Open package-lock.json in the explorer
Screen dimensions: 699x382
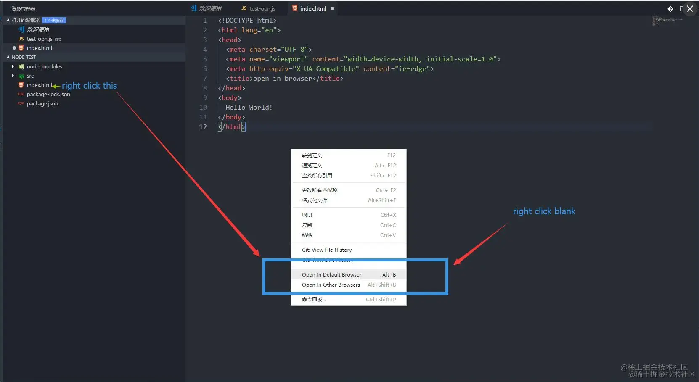(x=48, y=94)
